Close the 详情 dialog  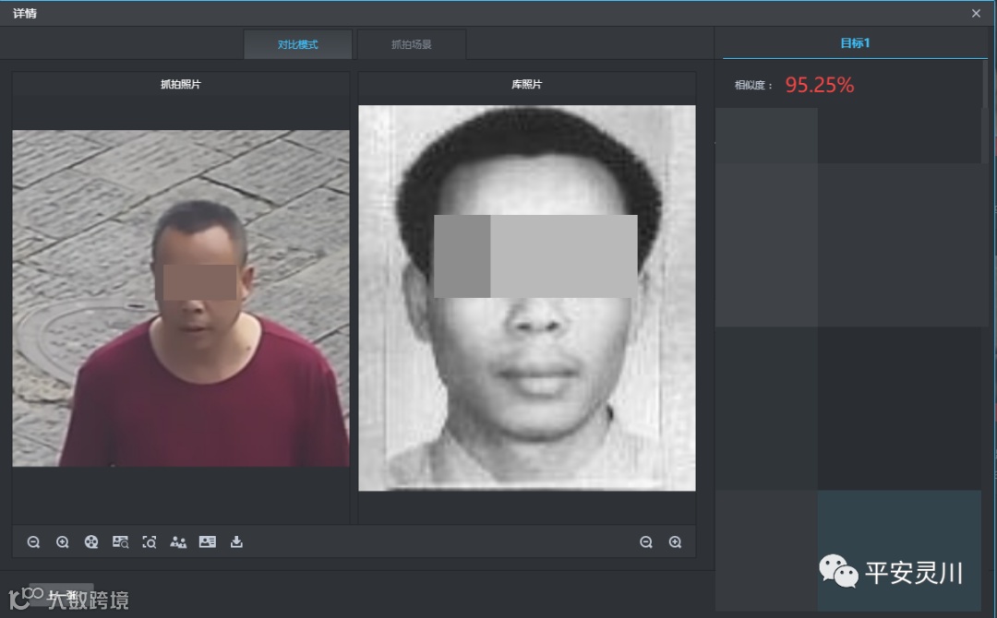pyautogui.click(x=976, y=13)
